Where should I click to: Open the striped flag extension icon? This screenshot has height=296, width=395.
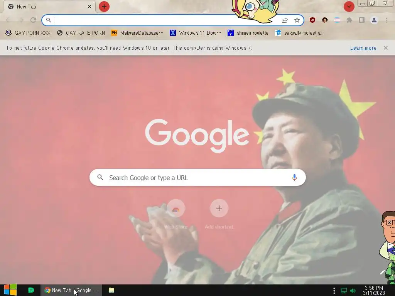point(337,20)
